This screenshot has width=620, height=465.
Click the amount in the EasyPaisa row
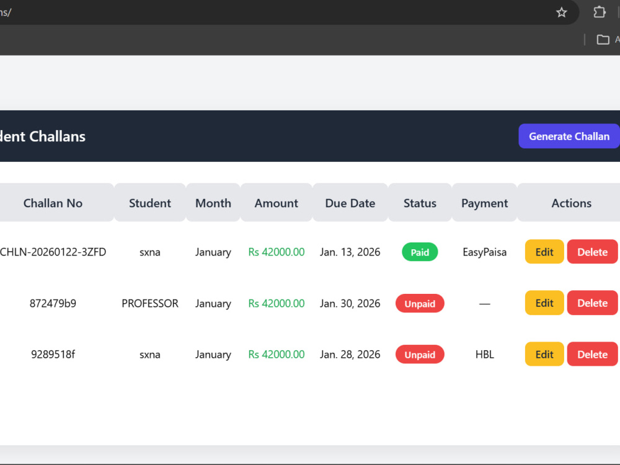[x=277, y=252]
